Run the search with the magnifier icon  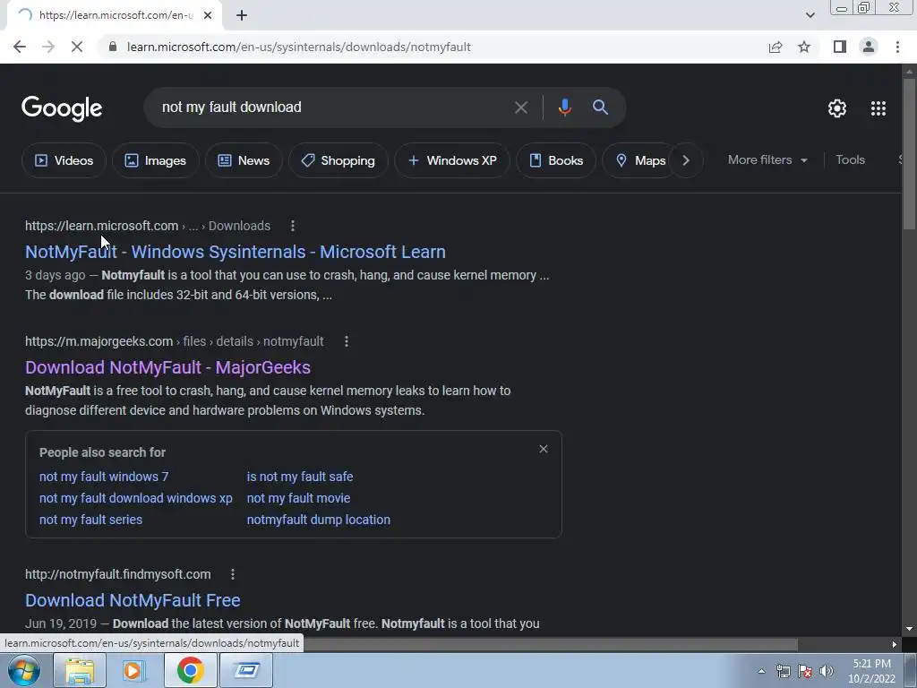pos(600,107)
